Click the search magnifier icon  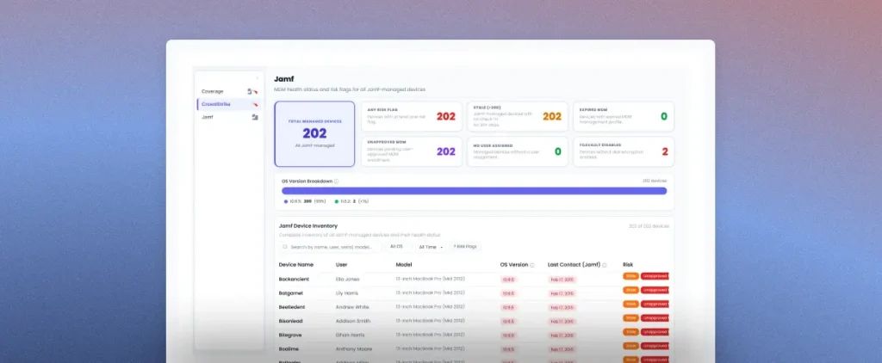[285, 247]
